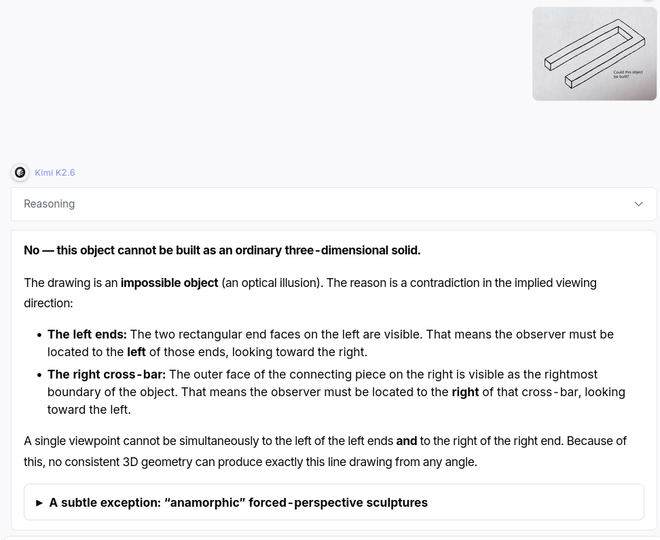Image resolution: width=660 pixels, height=540 pixels.
Task: Toggle the disclosure triangle beside "A subtle exception"
Action: click(39, 503)
